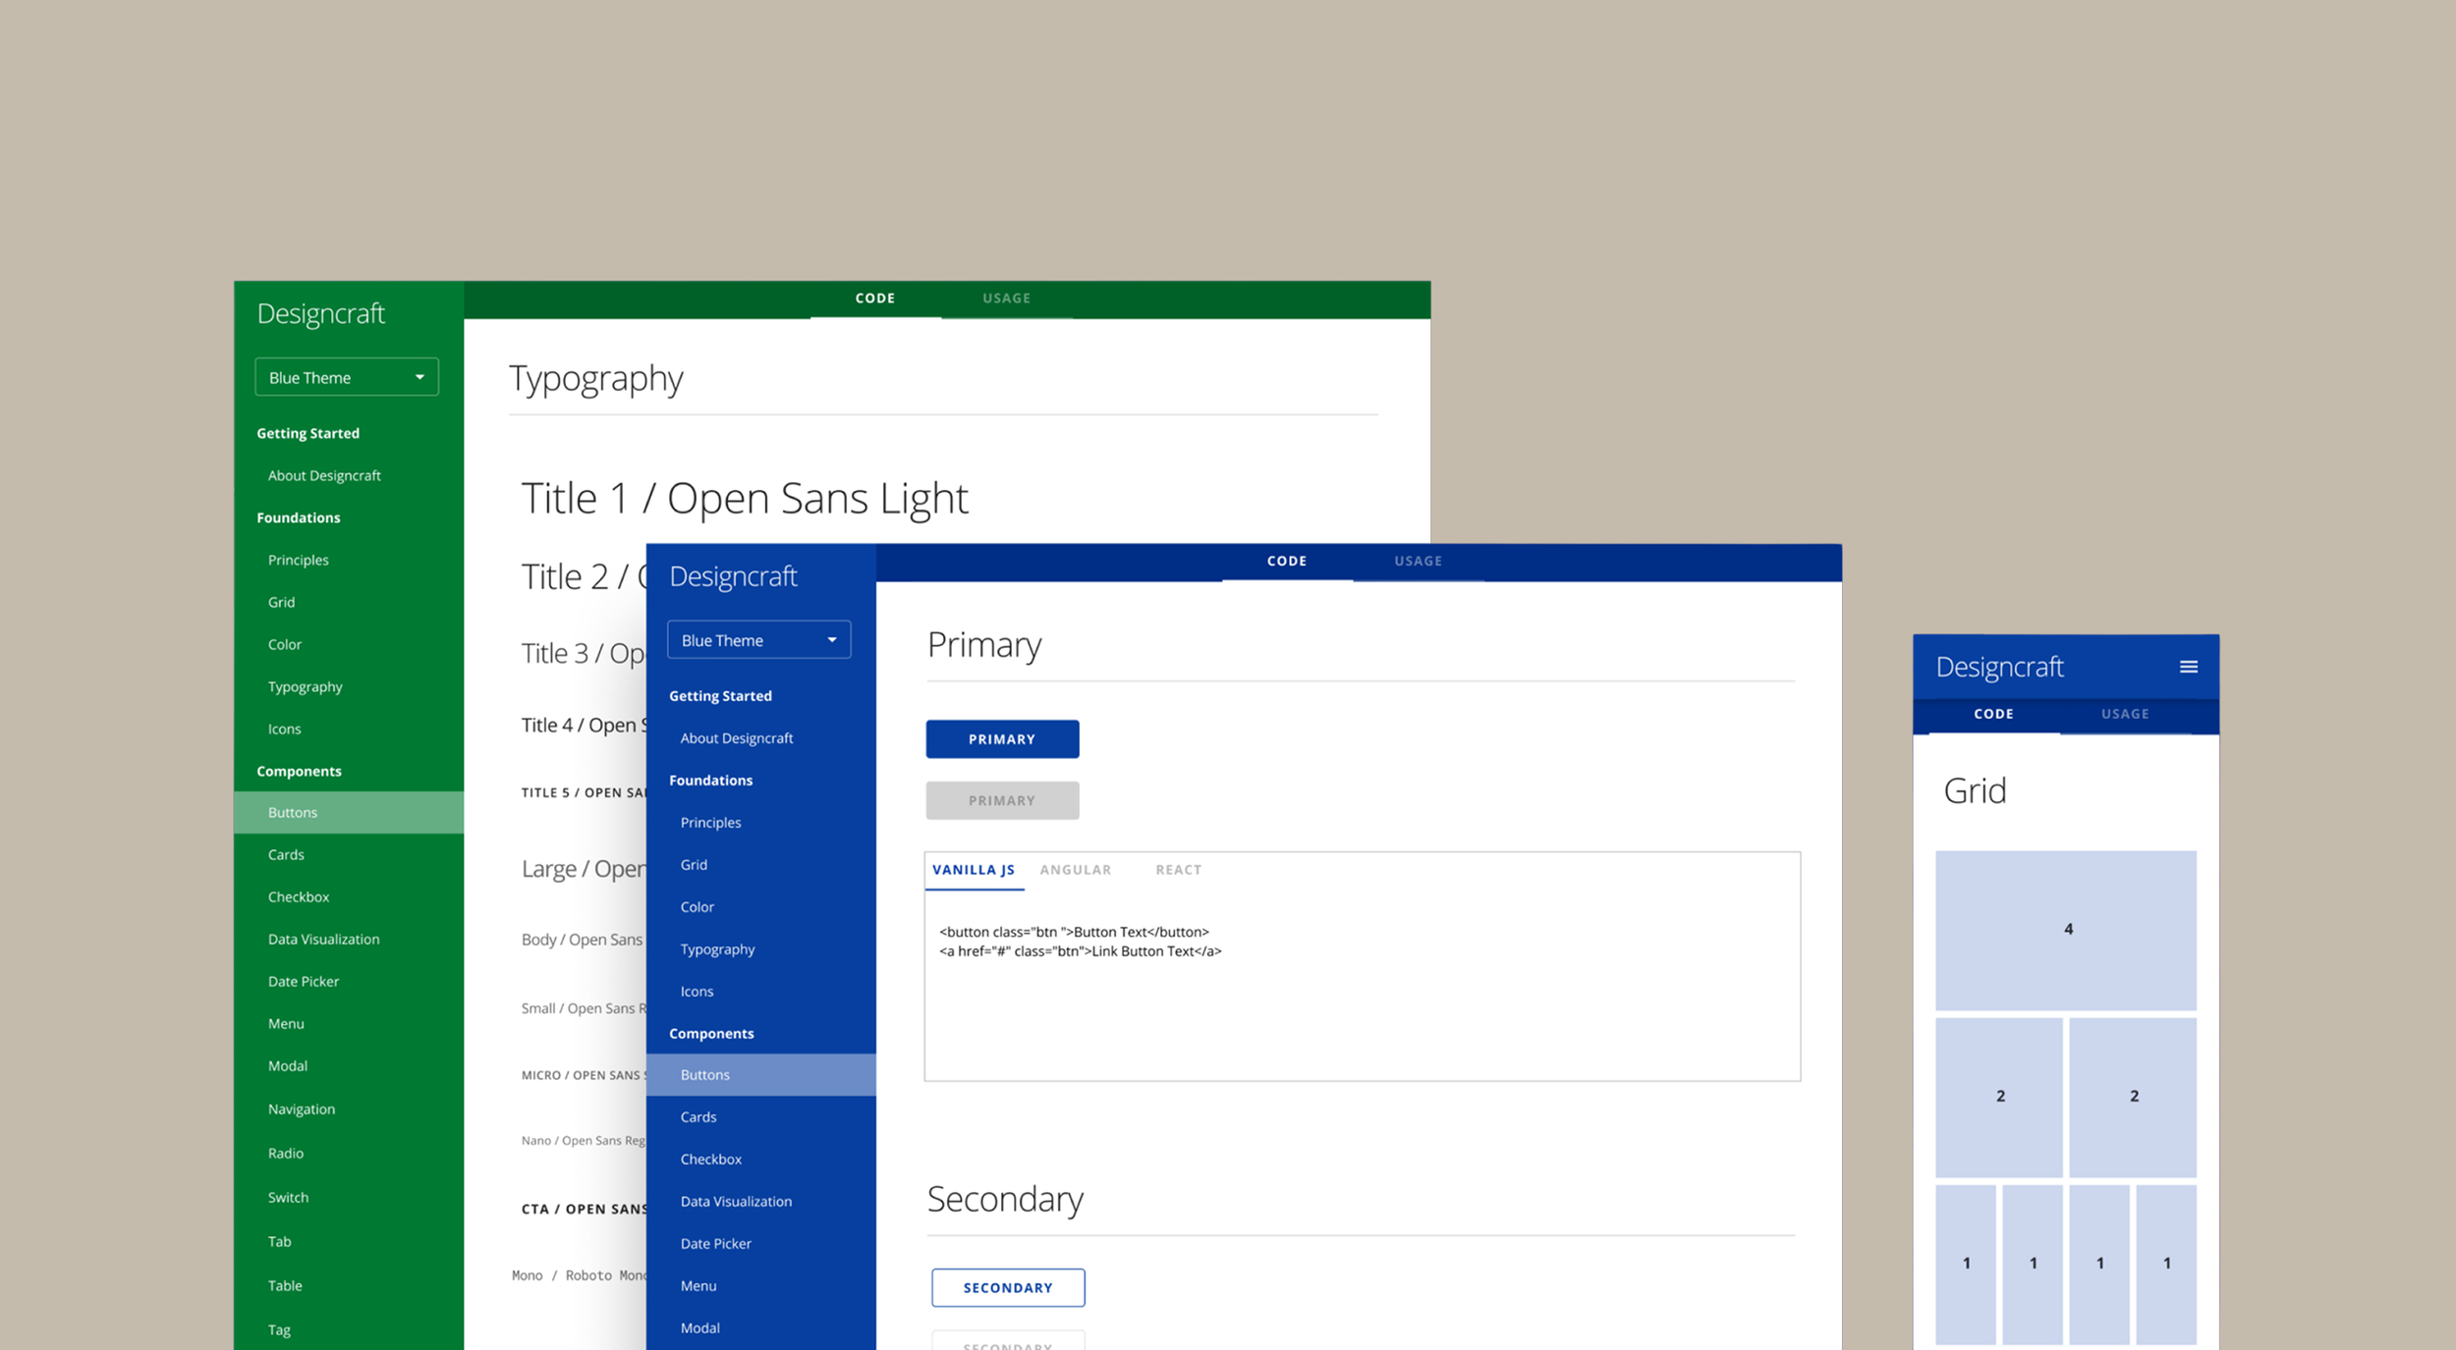This screenshot has height=1350, width=2456.
Task: Click the Components heading in the blue sidebar
Action: pyautogui.click(x=712, y=1034)
